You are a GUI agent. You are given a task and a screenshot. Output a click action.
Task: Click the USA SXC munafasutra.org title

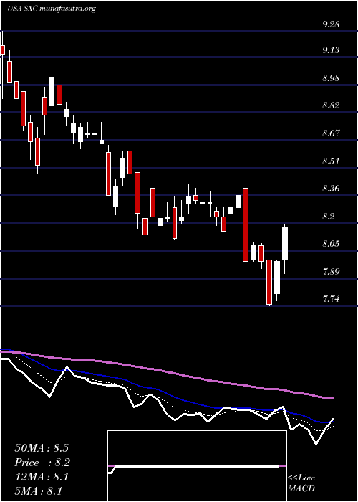pyautogui.click(x=51, y=9)
